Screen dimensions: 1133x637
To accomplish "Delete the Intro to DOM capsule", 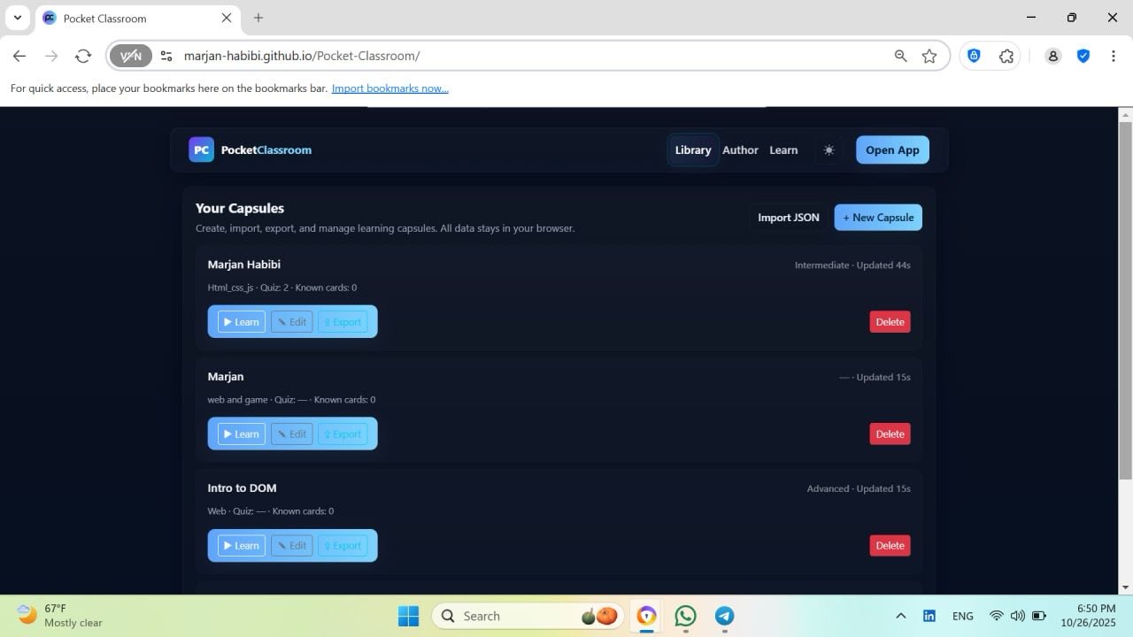I will point(890,546).
